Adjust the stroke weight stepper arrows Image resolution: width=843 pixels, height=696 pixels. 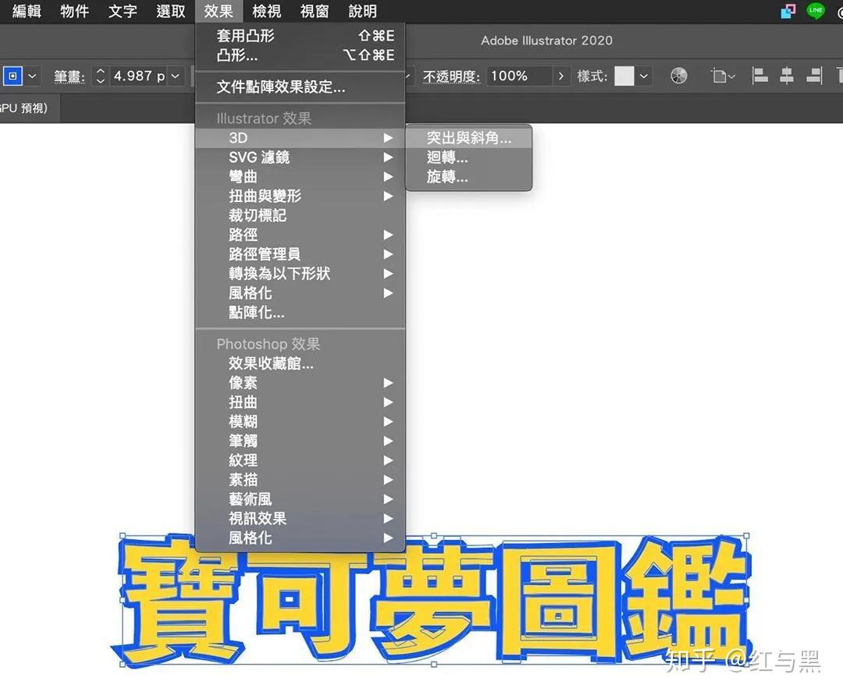click(x=100, y=76)
